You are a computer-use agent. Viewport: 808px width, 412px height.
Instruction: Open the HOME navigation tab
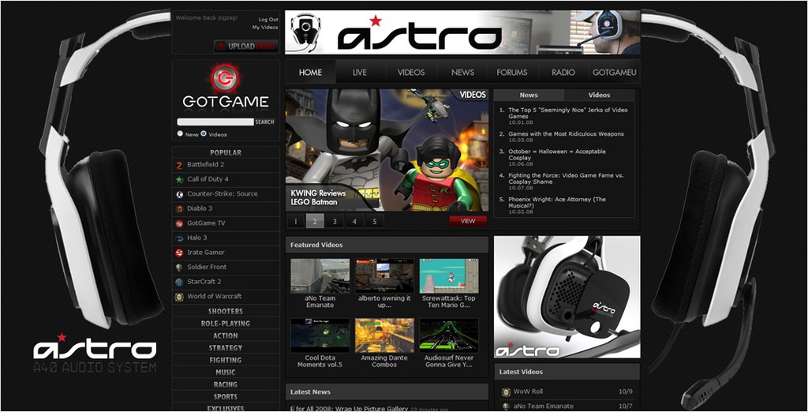point(310,72)
